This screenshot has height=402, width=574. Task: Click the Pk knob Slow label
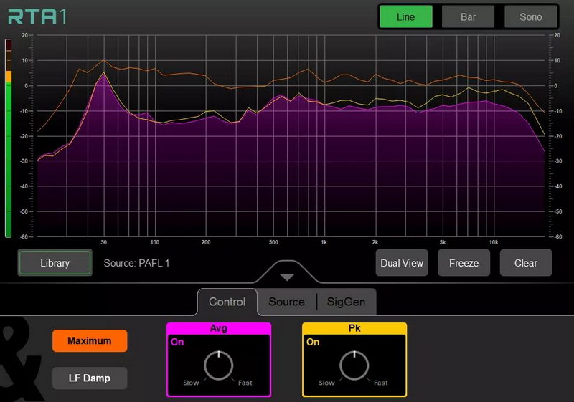click(326, 383)
